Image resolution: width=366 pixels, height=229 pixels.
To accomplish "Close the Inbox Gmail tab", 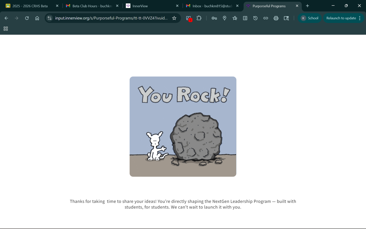I will point(237,6).
